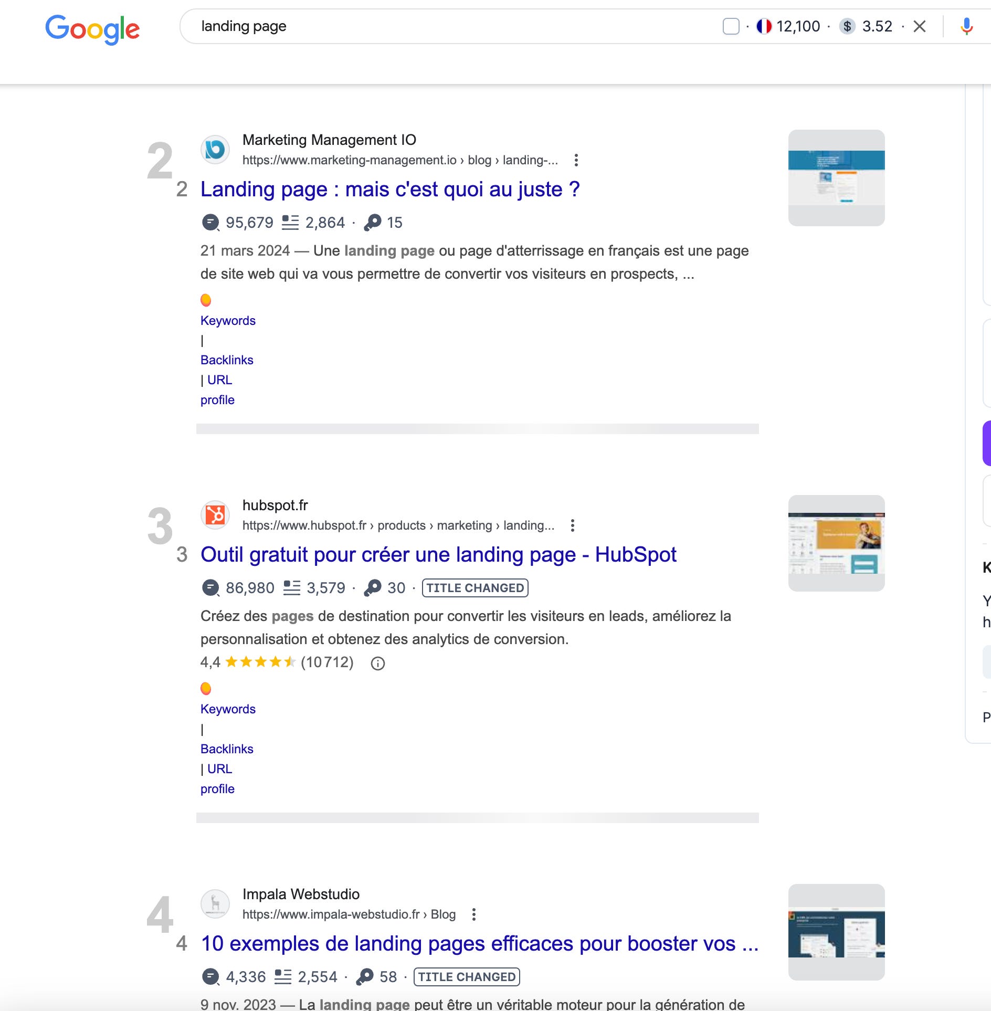Click the orange dot icon under HubSpot result
This screenshot has width=991, height=1011.
pos(206,689)
